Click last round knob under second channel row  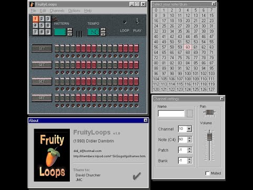pos(137,72)
